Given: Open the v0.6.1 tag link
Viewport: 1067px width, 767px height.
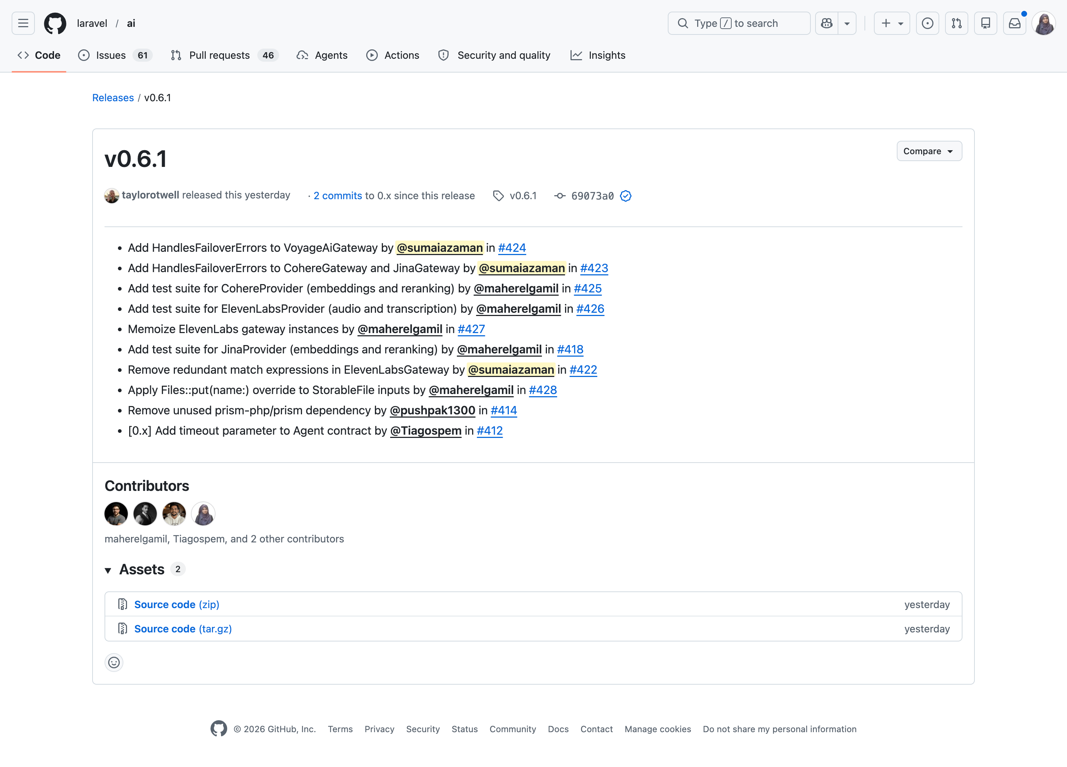Looking at the screenshot, I should [523, 196].
